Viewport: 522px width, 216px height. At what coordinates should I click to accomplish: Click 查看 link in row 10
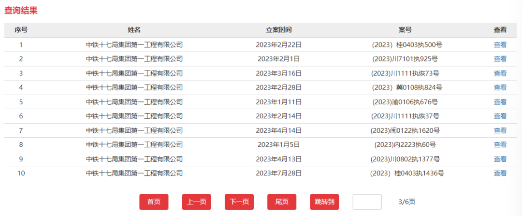pos(500,173)
